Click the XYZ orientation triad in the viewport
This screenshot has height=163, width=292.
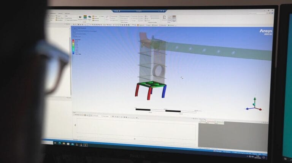254,105
